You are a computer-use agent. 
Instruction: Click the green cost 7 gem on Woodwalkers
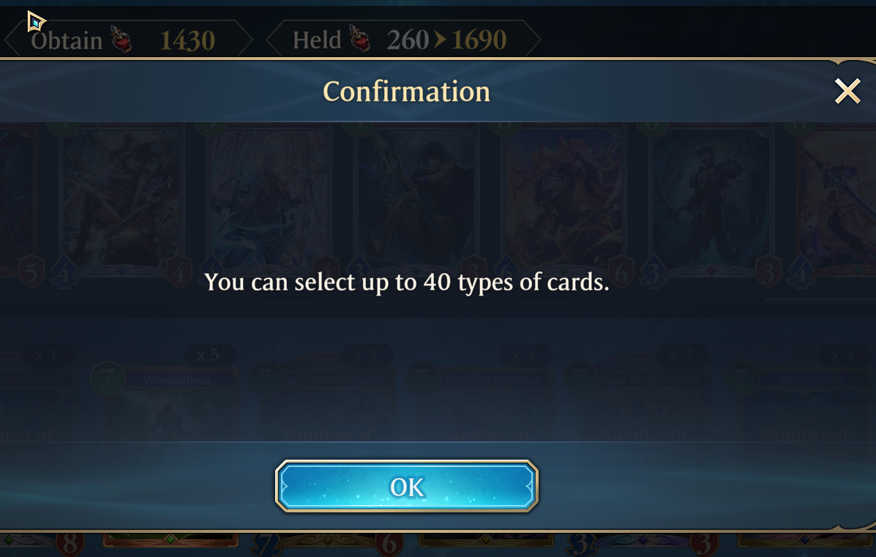(108, 379)
